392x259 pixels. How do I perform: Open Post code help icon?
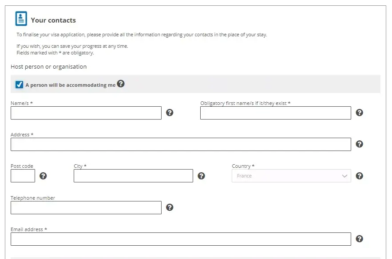(43, 176)
